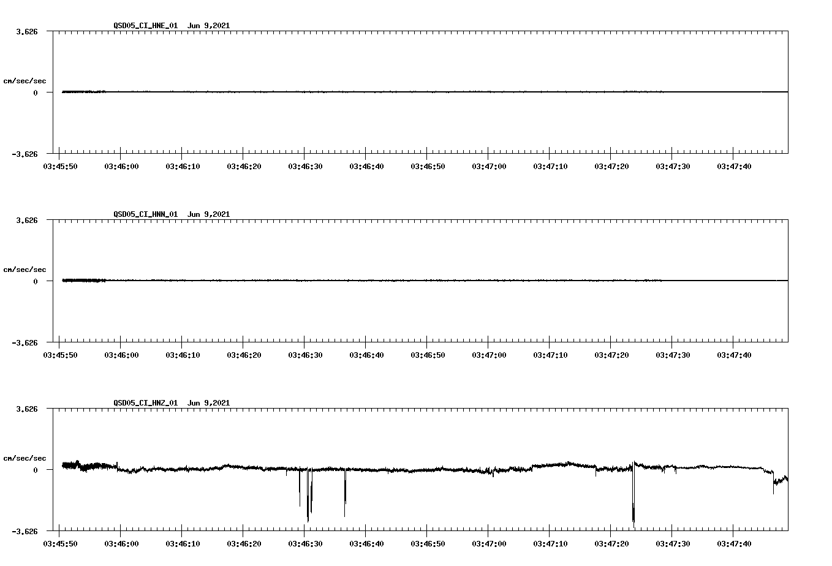Click the 03:46:40 time label under HNZ plot
This screenshot has height=566, width=832.
(366, 543)
